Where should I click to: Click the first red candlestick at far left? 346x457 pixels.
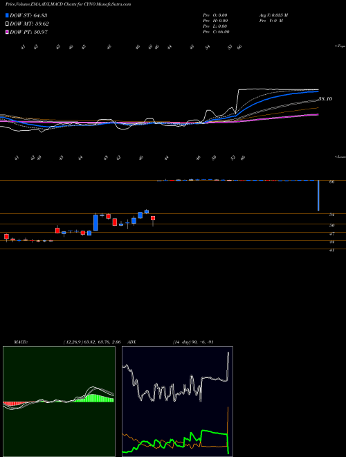coord(6,237)
